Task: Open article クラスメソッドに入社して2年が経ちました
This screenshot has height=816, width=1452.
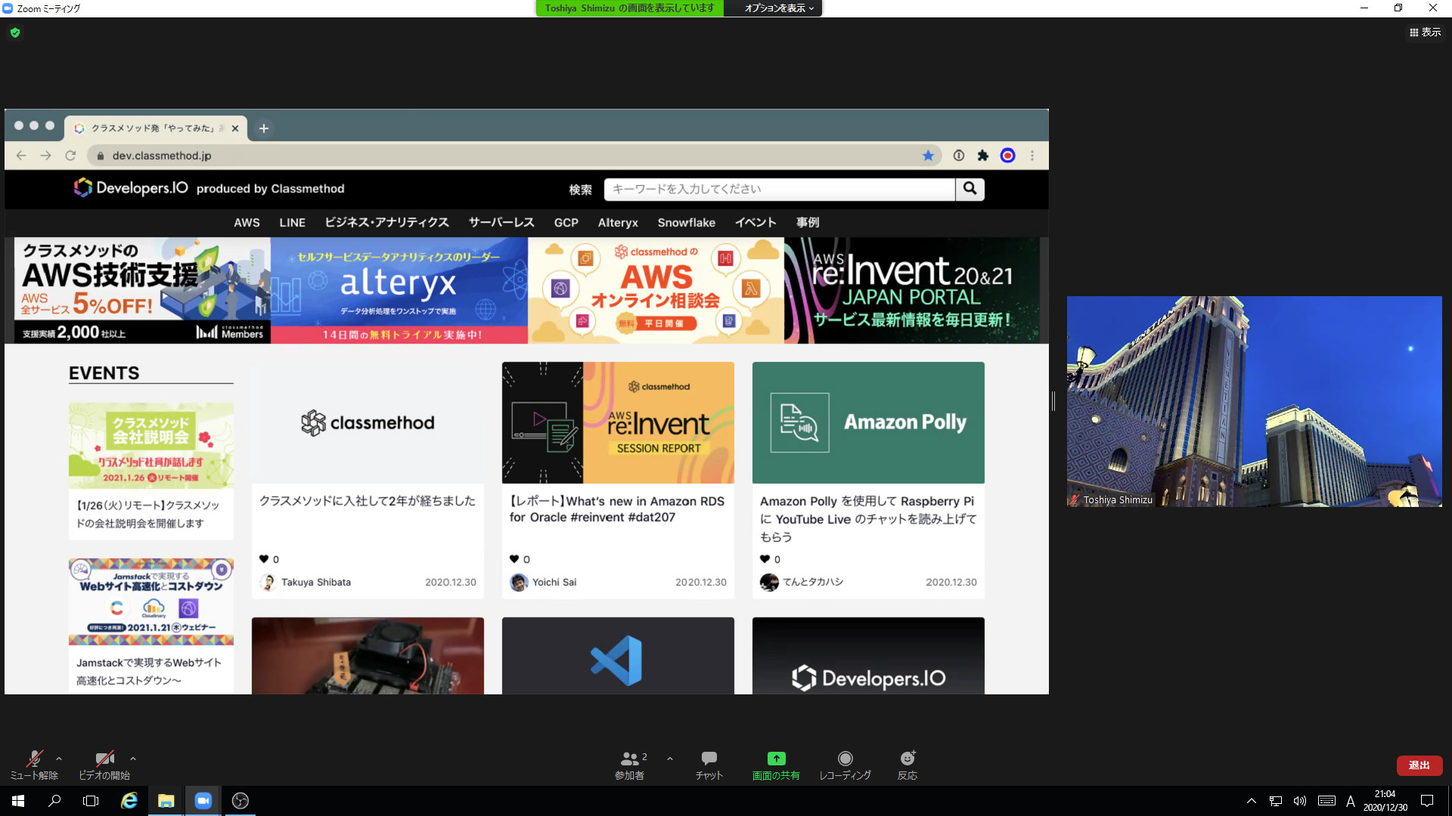Action: tap(368, 501)
